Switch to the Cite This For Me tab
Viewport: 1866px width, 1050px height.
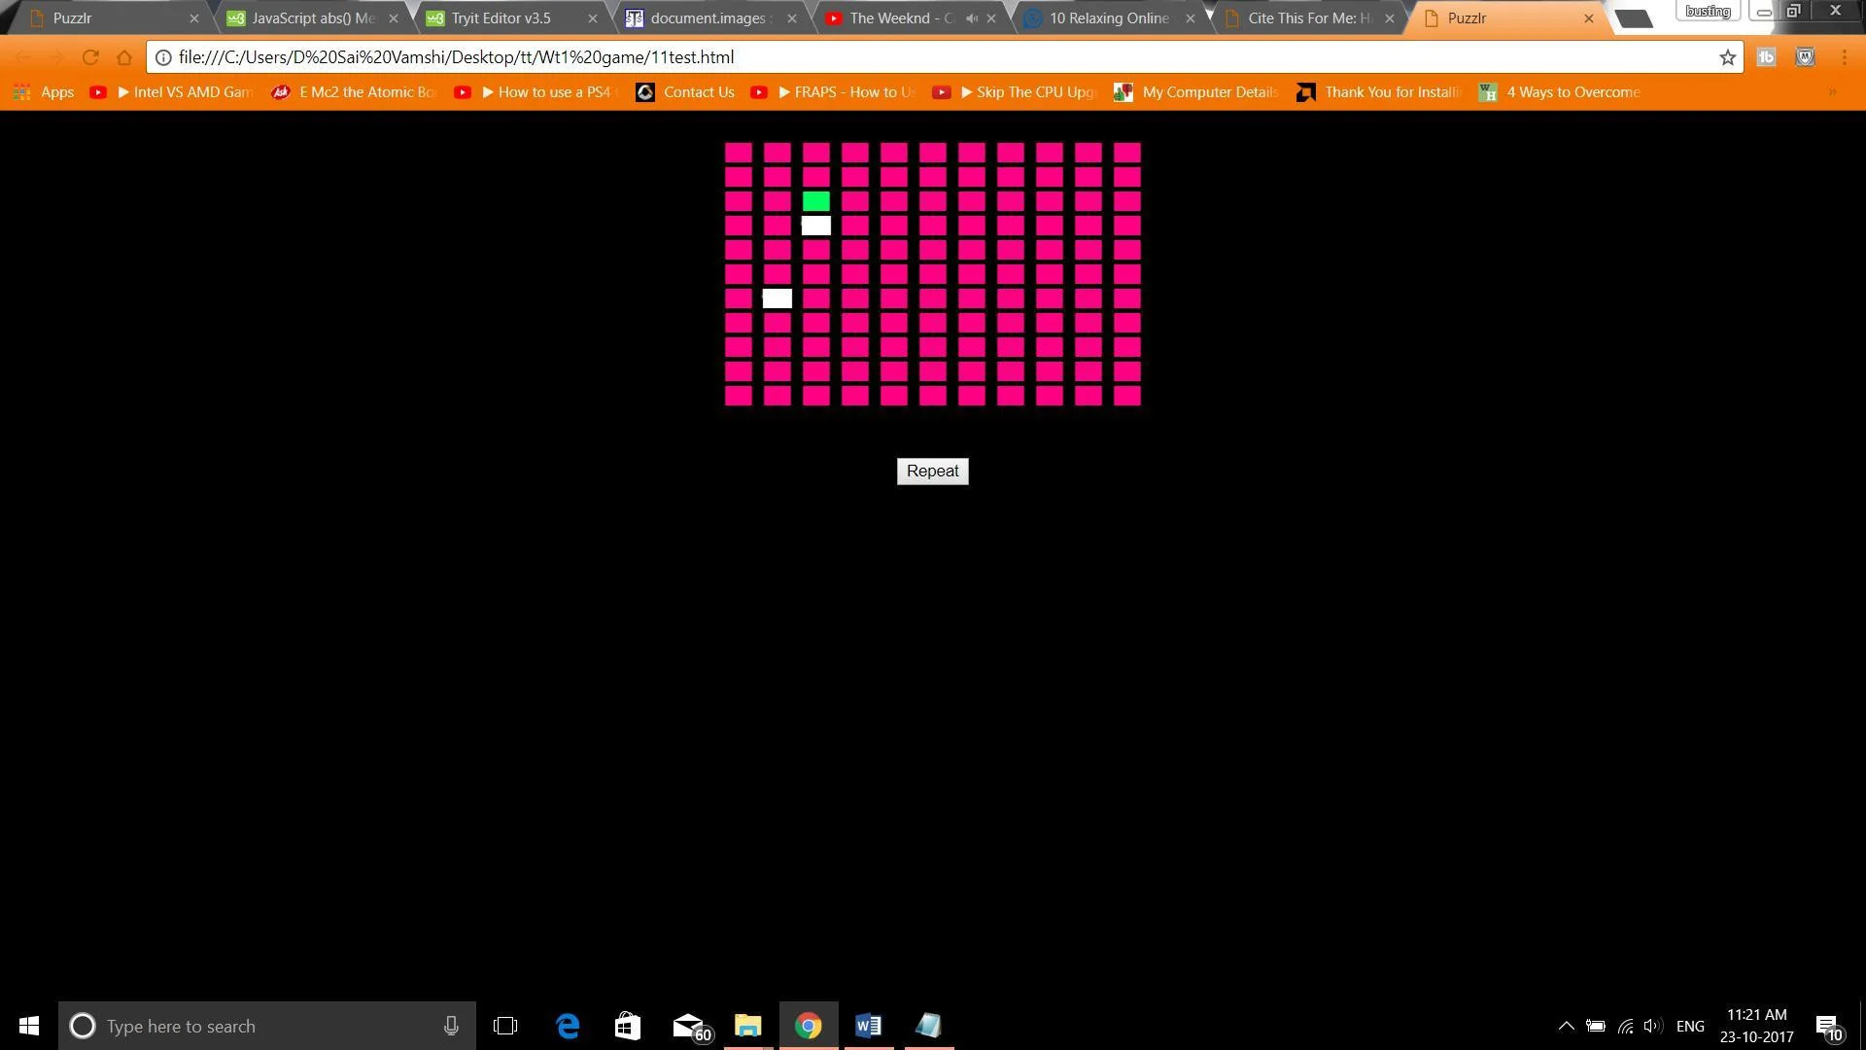click(x=1309, y=18)
